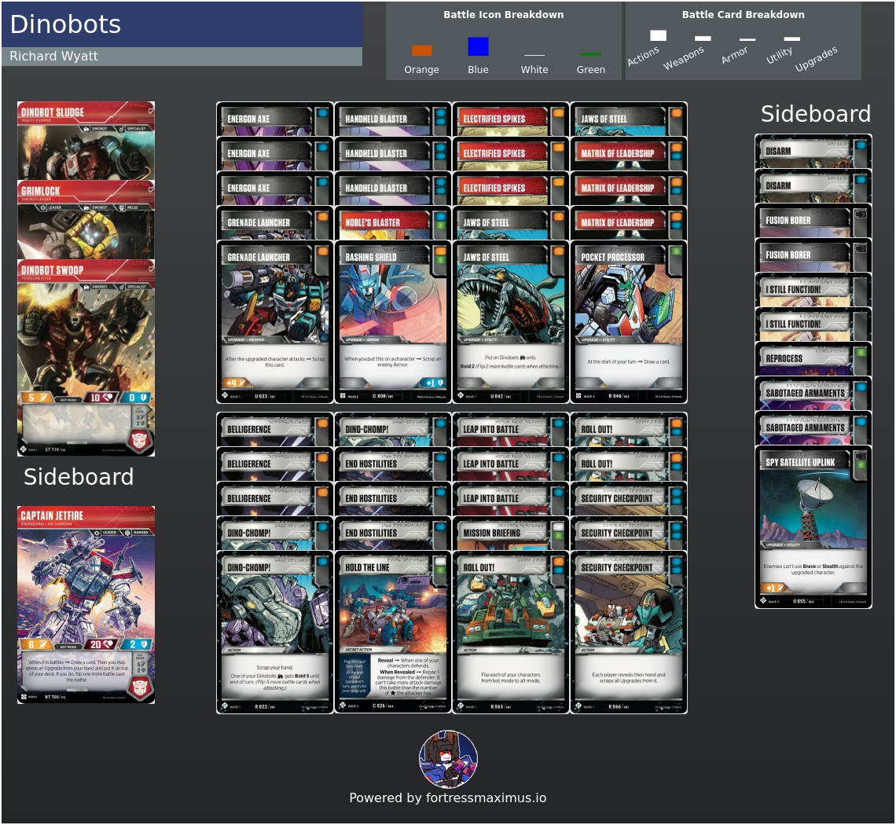Click the green battle icon on Reprocess

click(861, 353)
